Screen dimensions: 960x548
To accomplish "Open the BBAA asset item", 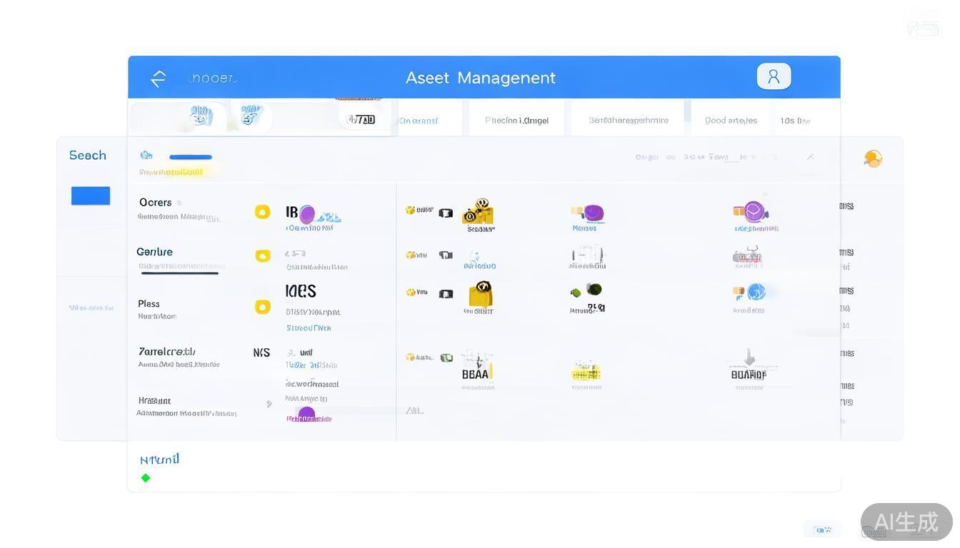I will click(x=476, y=368).
